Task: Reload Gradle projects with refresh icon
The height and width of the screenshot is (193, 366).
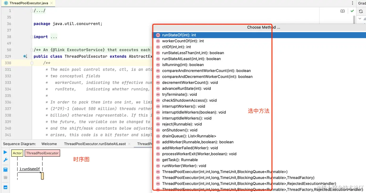Action: click(x=361, y=11)
